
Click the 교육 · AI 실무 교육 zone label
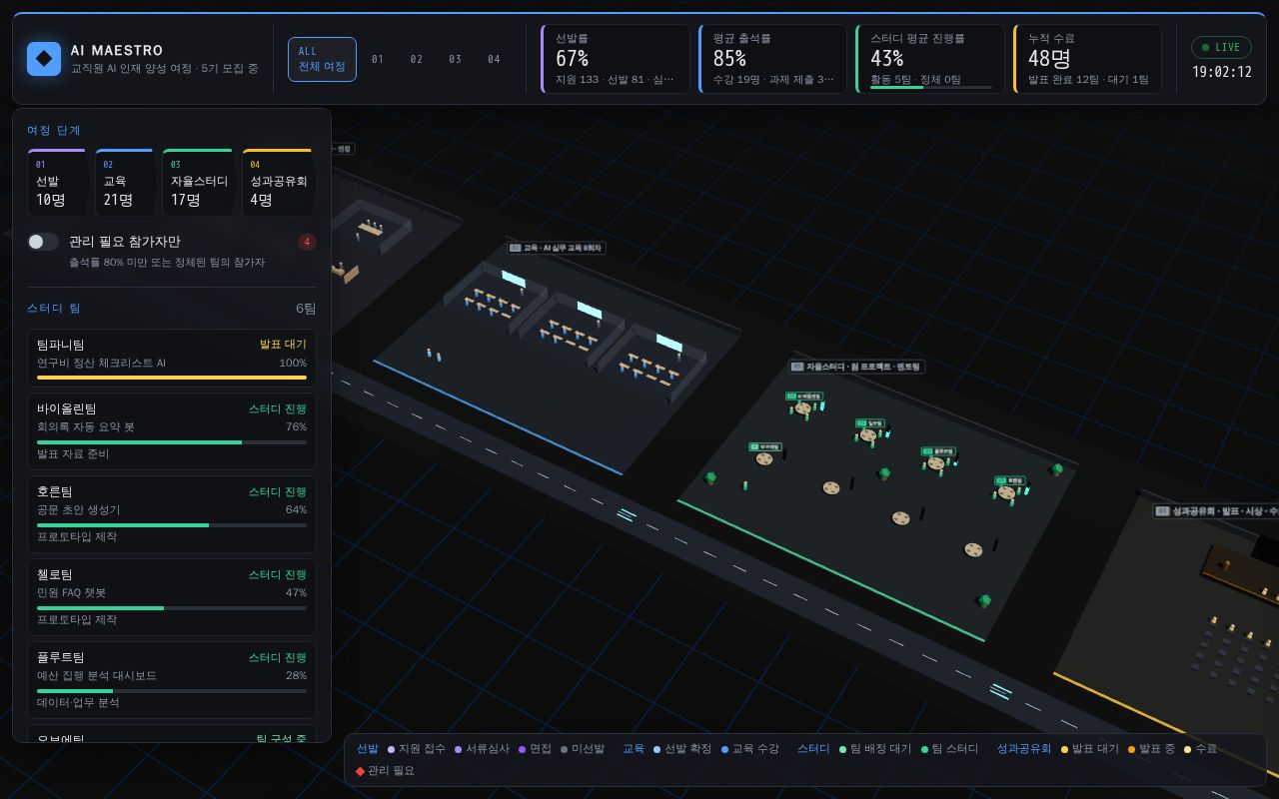pos(557,248)
